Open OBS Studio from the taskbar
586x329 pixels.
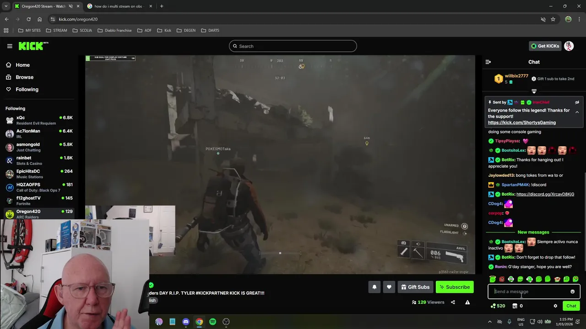[226, 322]
